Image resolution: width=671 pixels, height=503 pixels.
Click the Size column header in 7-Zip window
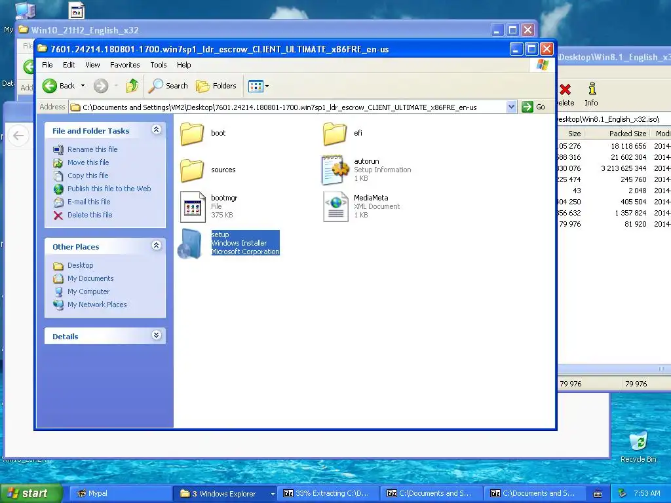571,134
